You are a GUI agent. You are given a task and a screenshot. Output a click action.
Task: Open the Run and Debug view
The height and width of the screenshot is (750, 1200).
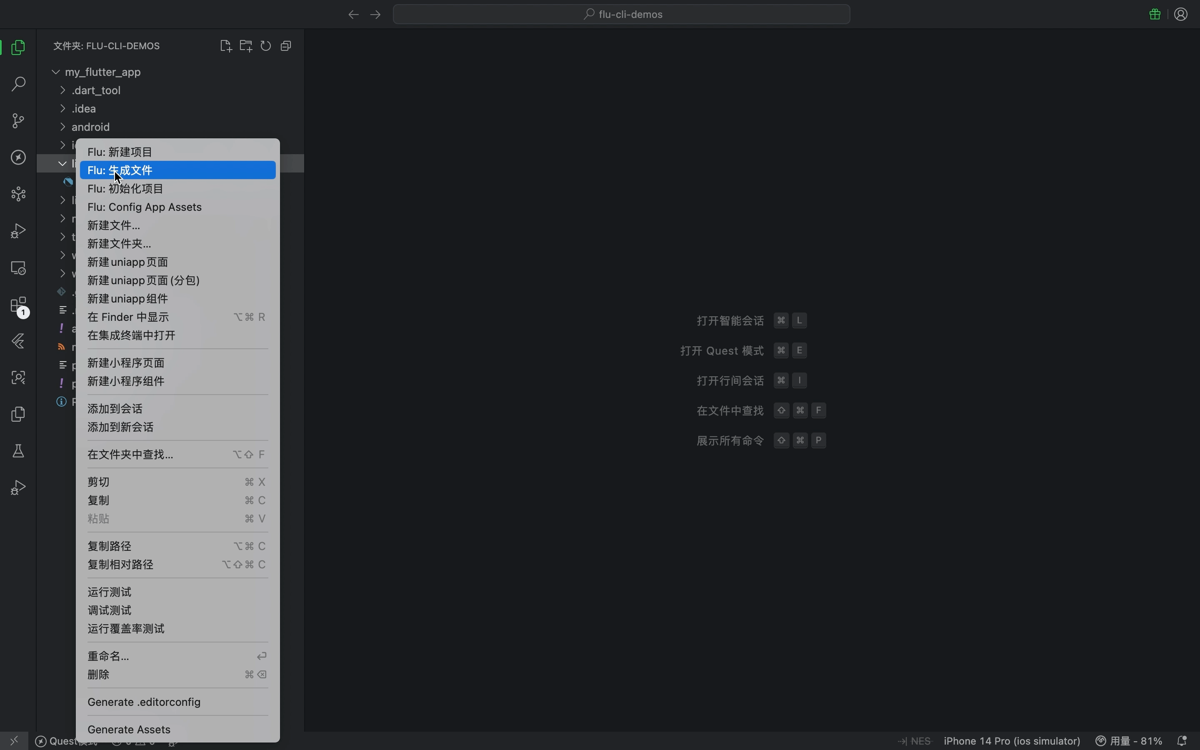(18, 231)
